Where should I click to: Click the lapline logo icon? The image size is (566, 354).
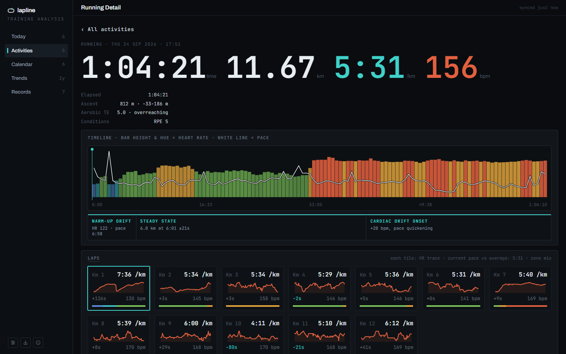[x=11, y=10]
